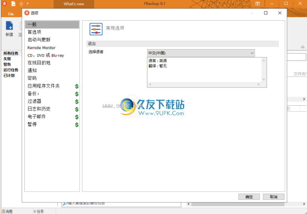
Task: Click right arrow expander in main window
Action: click(304, 99)
